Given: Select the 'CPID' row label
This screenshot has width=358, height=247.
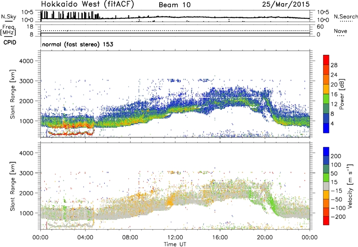Looking at the screenshot, I should [10, 42].
